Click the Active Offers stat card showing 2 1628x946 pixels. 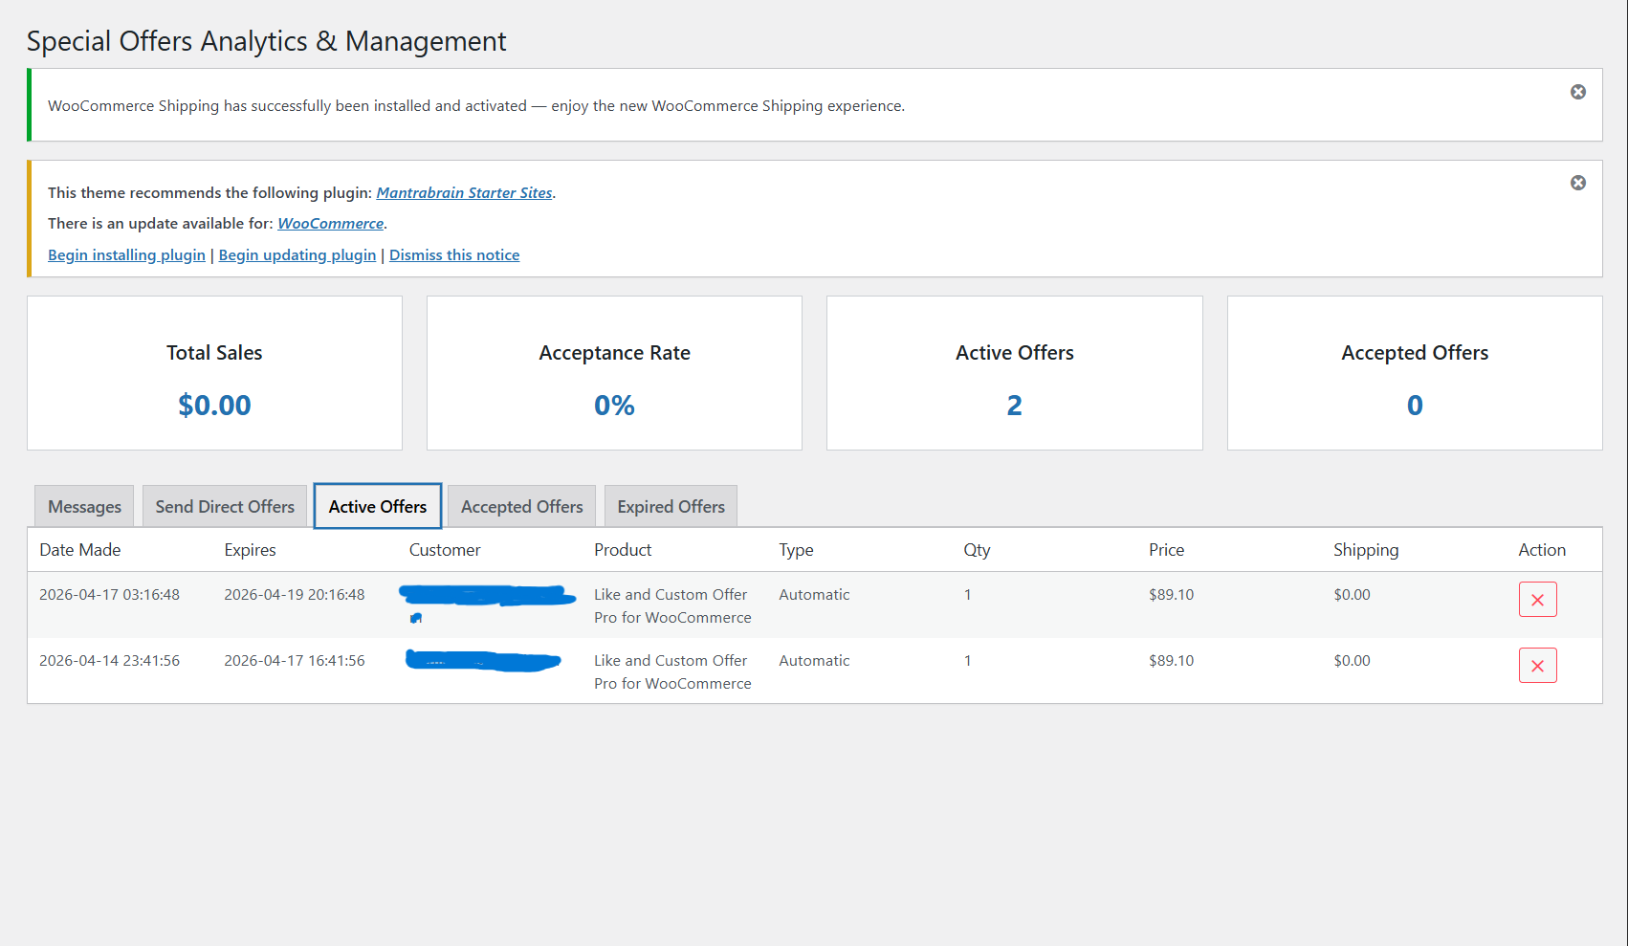[x=1014, y=373]
